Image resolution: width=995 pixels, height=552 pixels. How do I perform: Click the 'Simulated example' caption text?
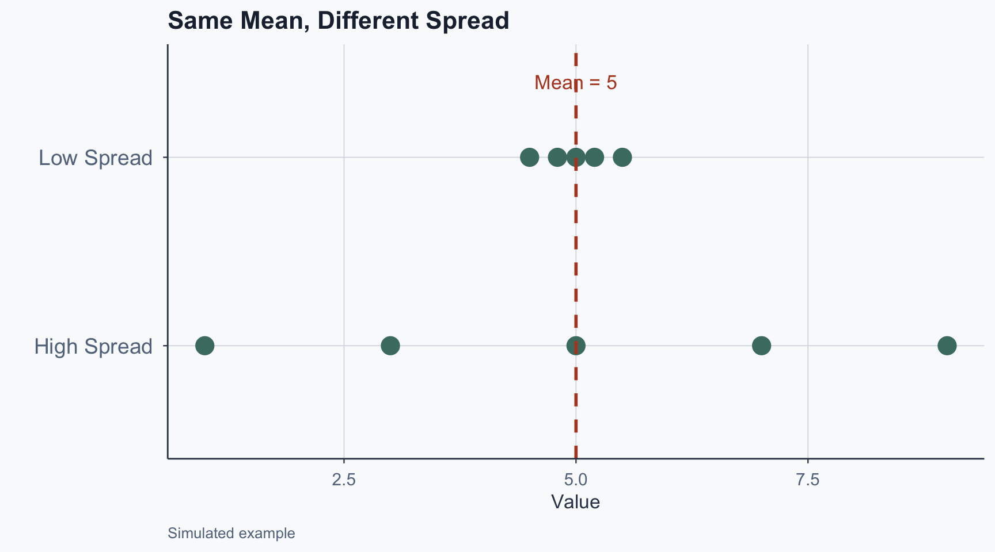point(231,534)
